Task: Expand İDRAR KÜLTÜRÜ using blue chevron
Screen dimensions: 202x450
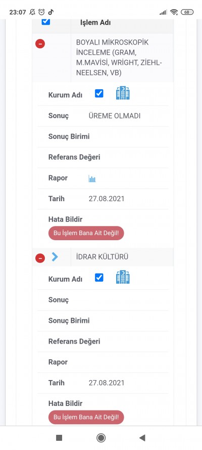Action: (x=55, y=257)
